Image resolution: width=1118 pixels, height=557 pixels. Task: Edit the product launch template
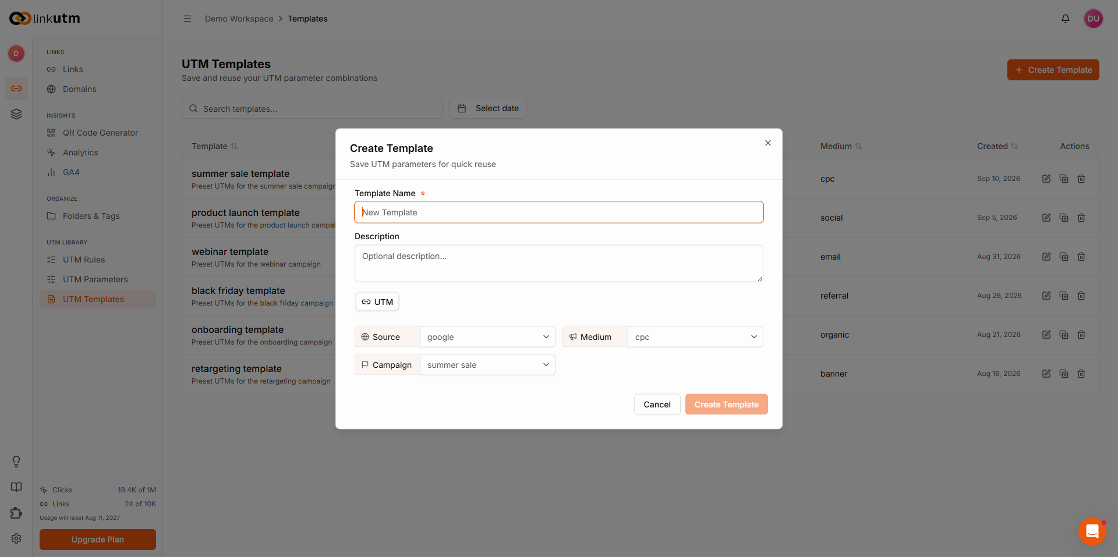[1046, 218]
